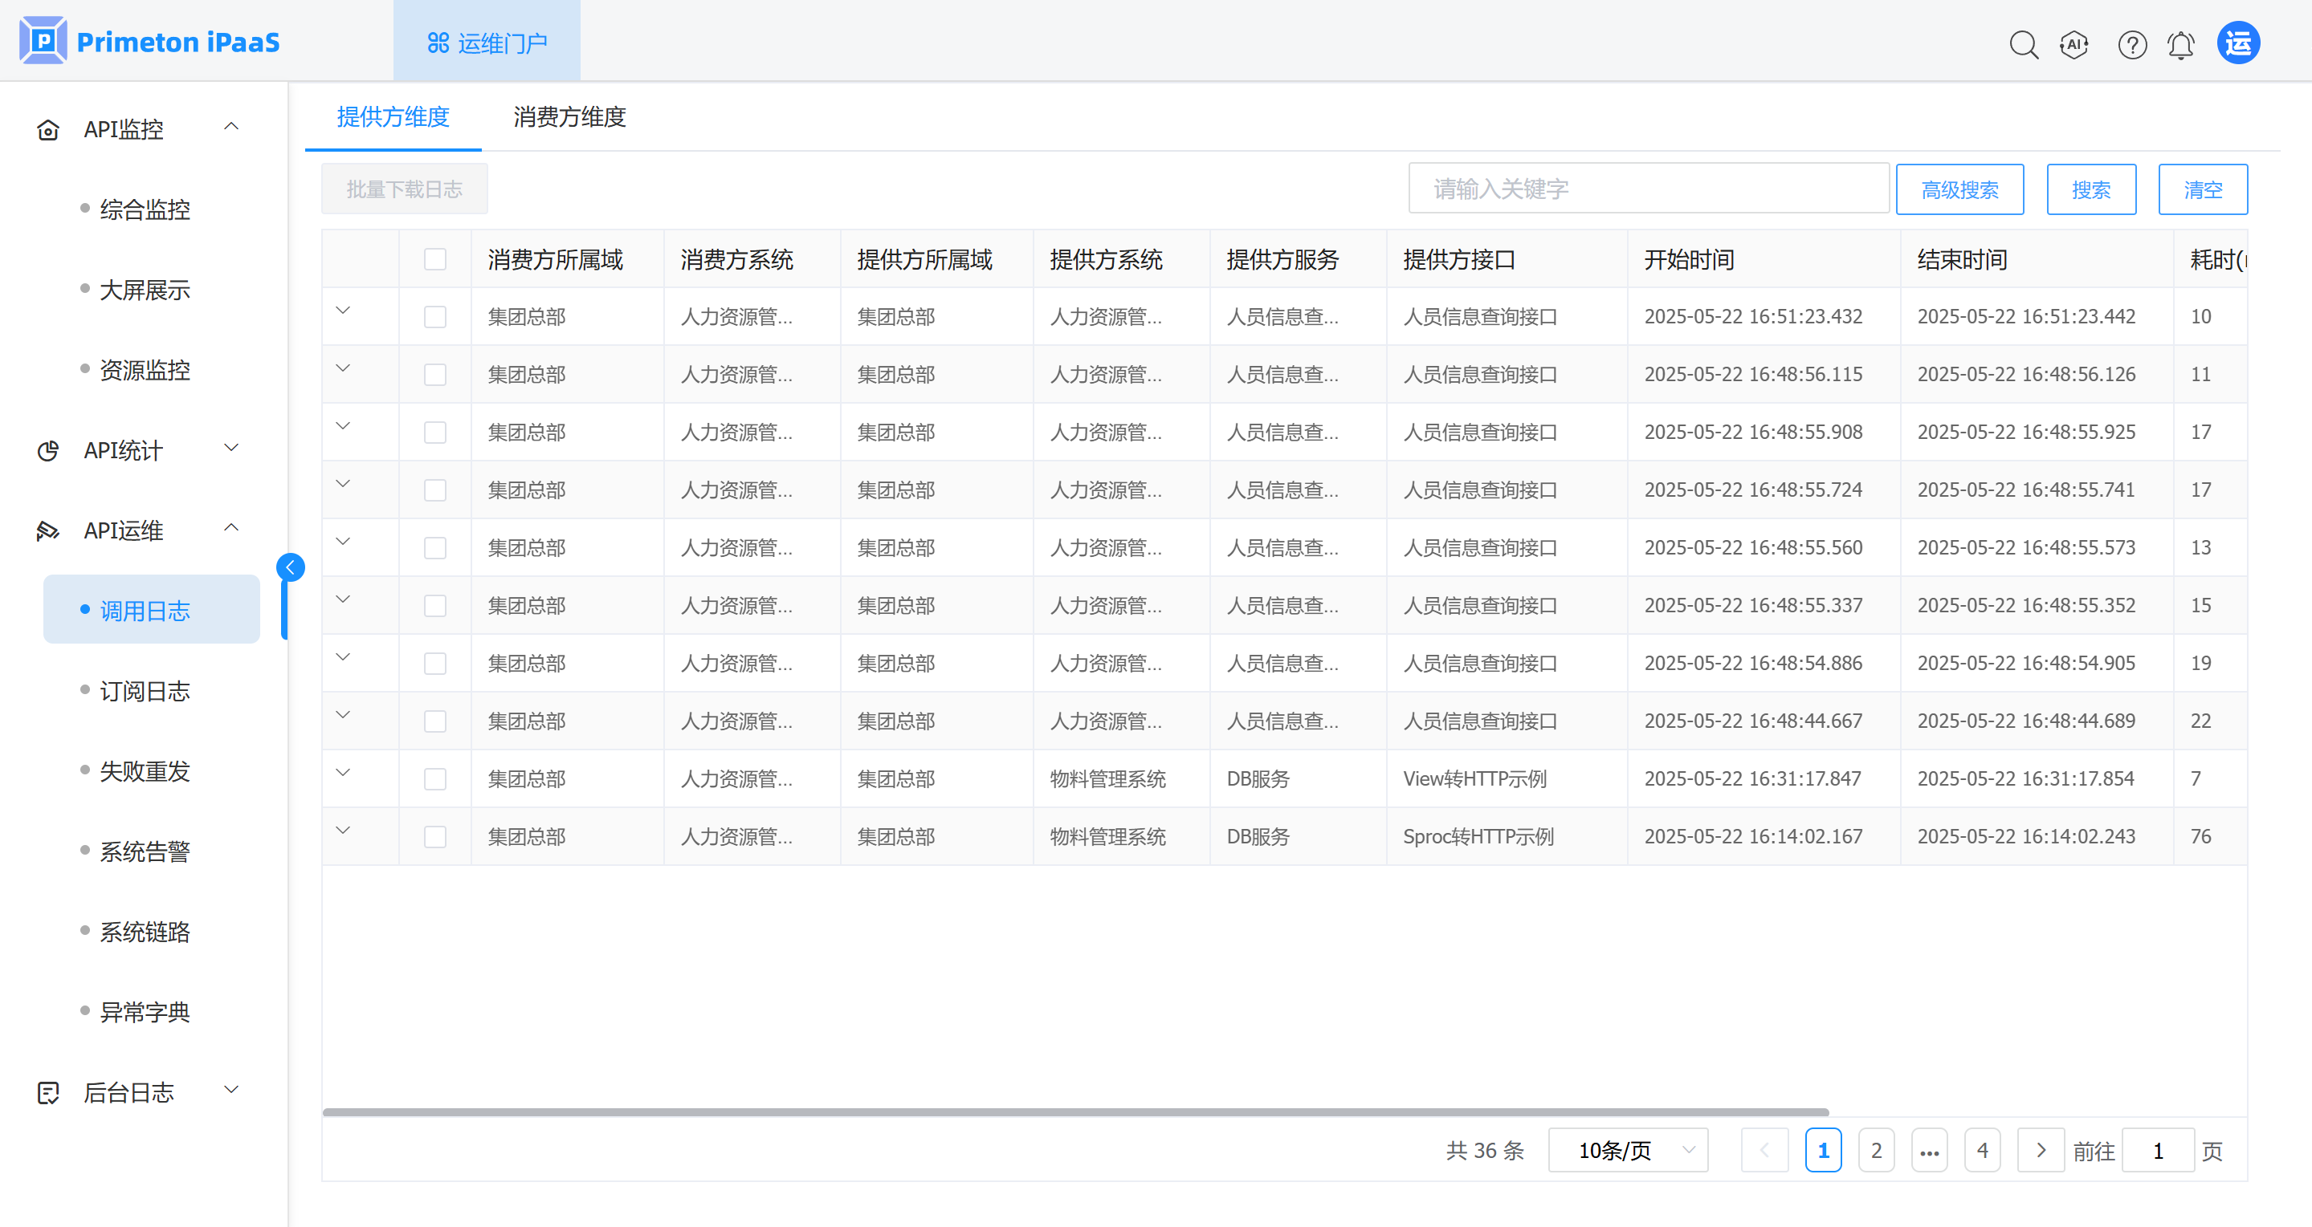2312x1227 pixels.
Task: Check the Sproc转HTTP示例 row checkbox
Action: pyautogui.click(x=435, y=836)
